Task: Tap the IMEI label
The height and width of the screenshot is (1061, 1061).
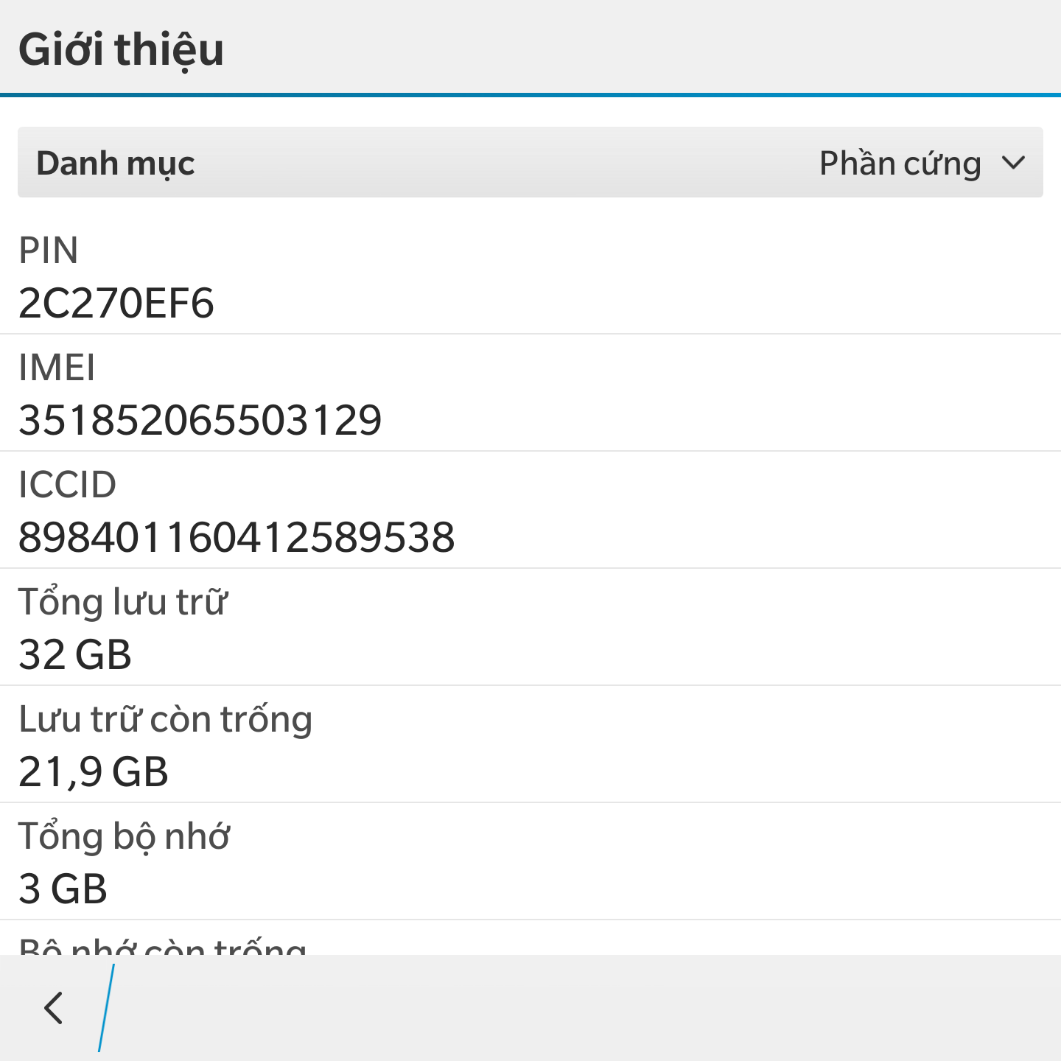Action: [57, 368]
